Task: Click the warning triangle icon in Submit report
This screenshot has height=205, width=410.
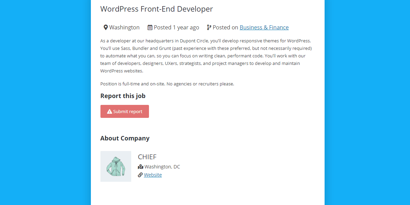Action: (109, 111)
